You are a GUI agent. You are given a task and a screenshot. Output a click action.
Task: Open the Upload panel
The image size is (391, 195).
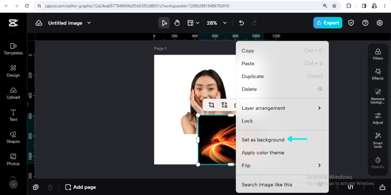pyautogui.click(x=13, y=93)
